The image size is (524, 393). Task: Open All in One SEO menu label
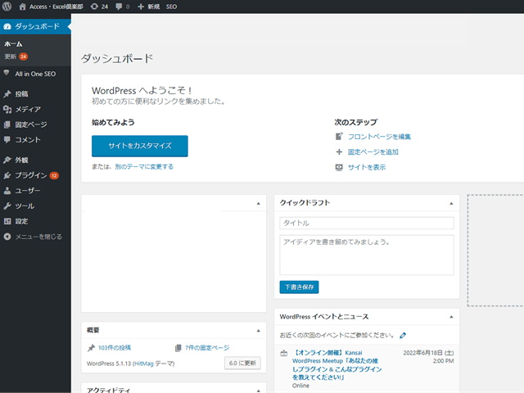[35, 74]
